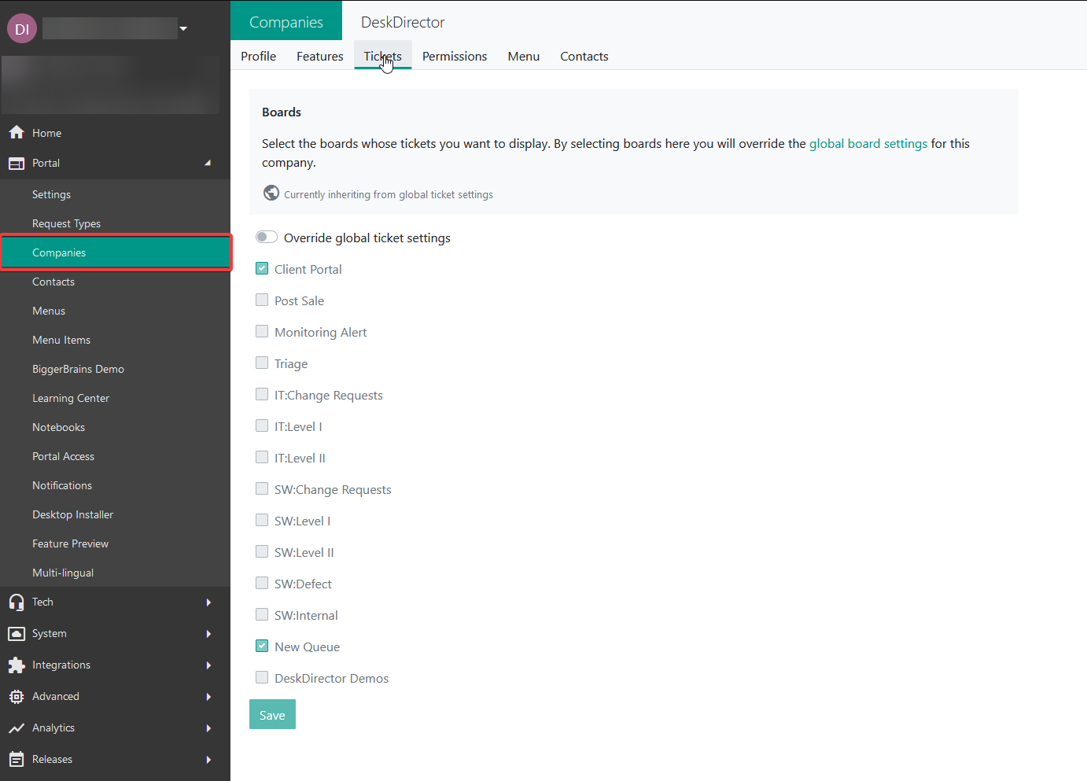Select Companies in the sidebar
Viewport: 1087px width, 781px height.
pyautogui.click(x=116, y=252)
